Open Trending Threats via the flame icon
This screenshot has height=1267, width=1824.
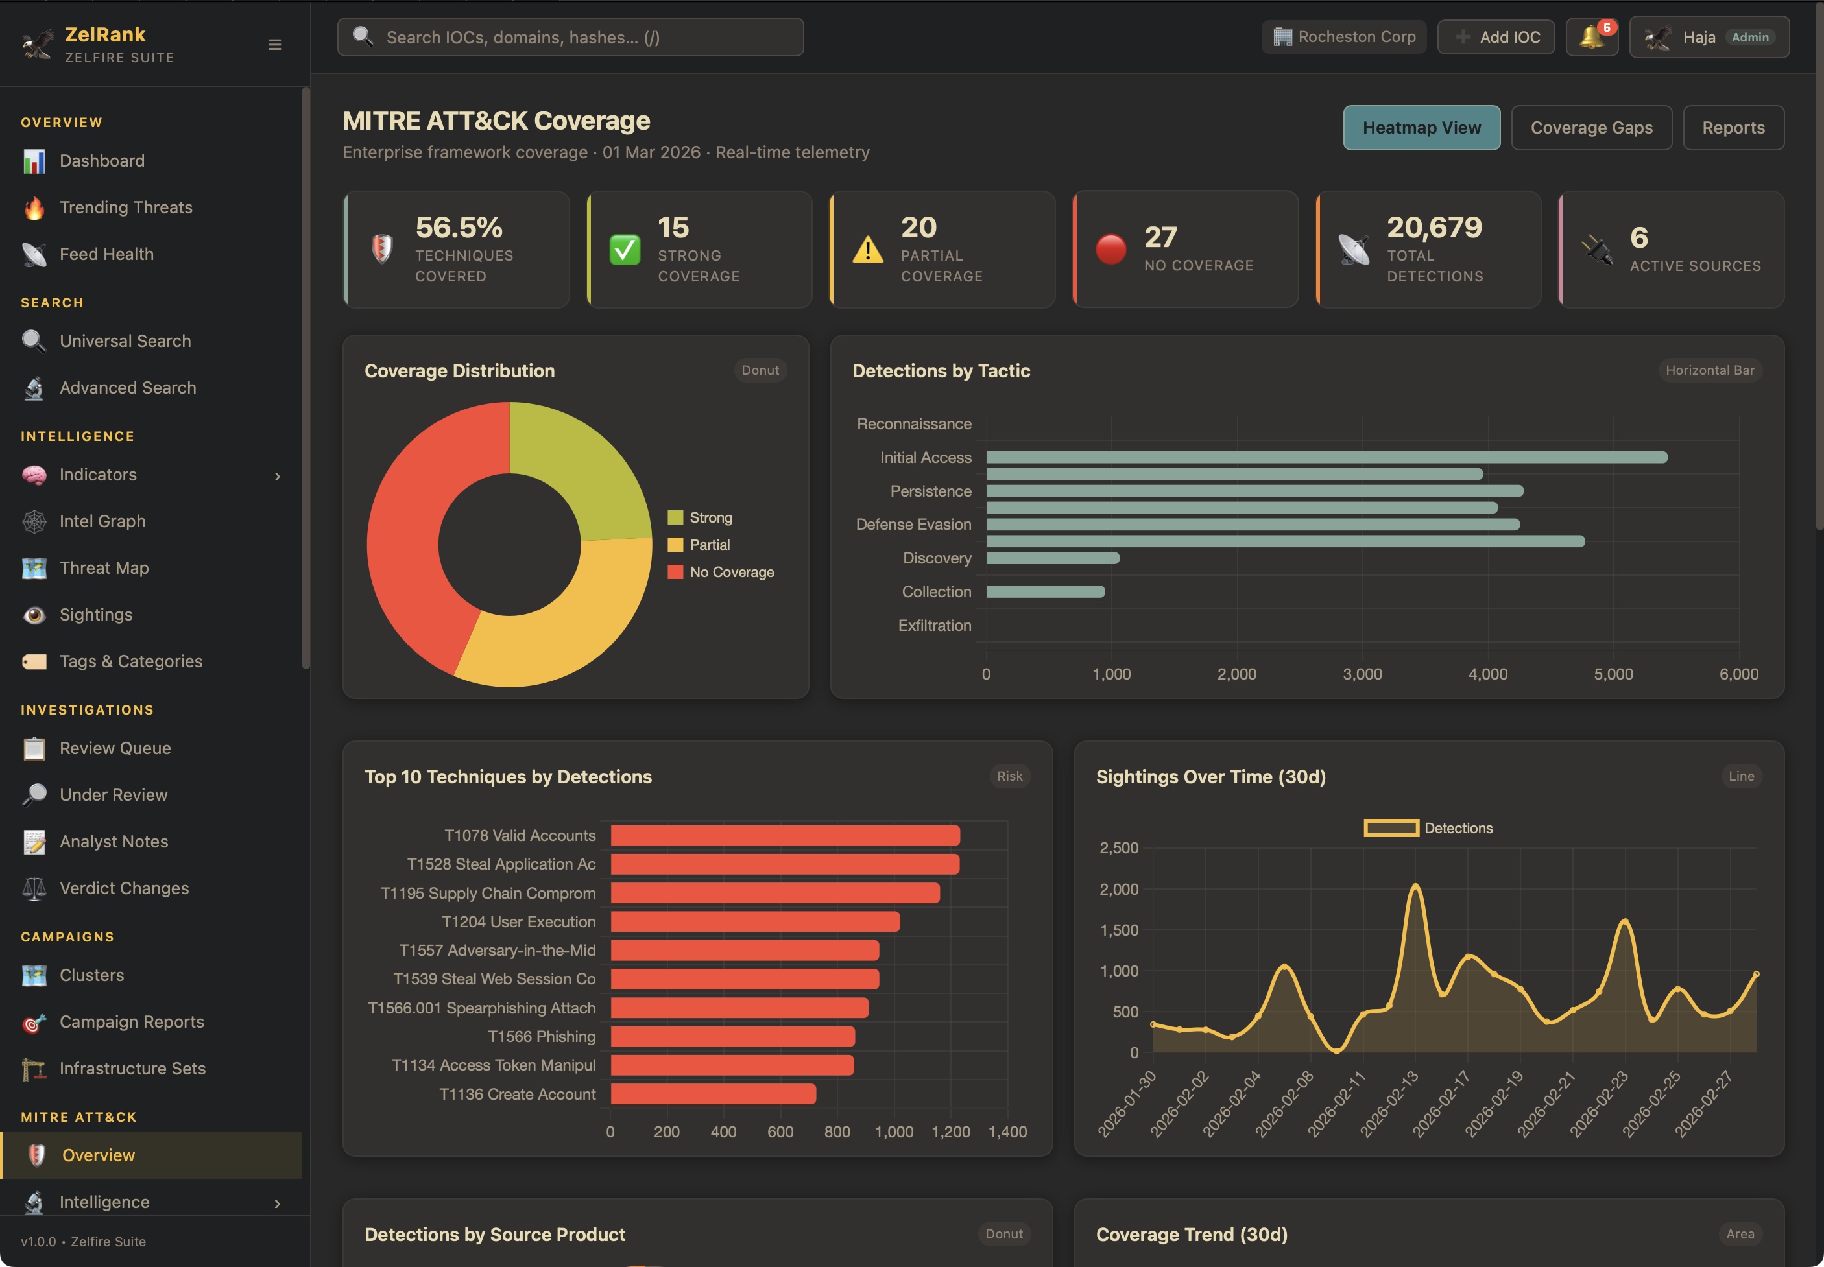34,208
